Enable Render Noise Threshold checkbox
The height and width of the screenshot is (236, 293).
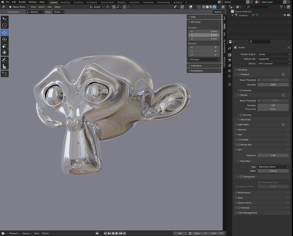[259, 101]
